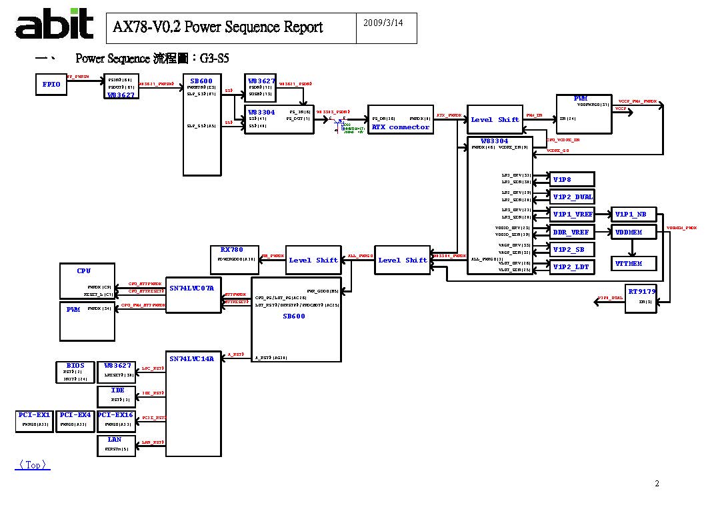Image resolution: width=710 pixels, height=507 pixels.
Task: Select the V1P8 power rail box
Action: (x=572, y=179)
